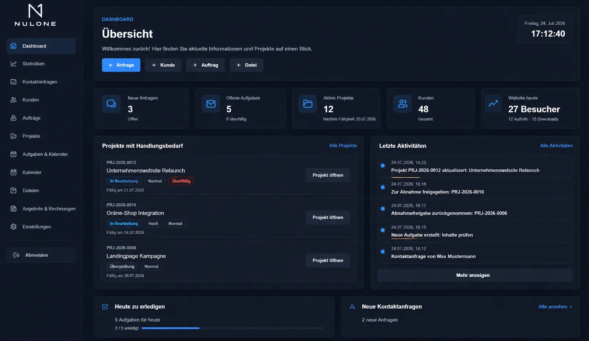
Task: Click Mehr anzeigen in activities
Action: 475,275
